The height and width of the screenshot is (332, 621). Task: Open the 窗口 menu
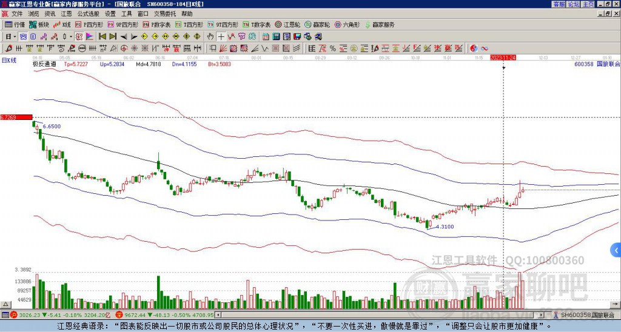click(x=143, y=14)
